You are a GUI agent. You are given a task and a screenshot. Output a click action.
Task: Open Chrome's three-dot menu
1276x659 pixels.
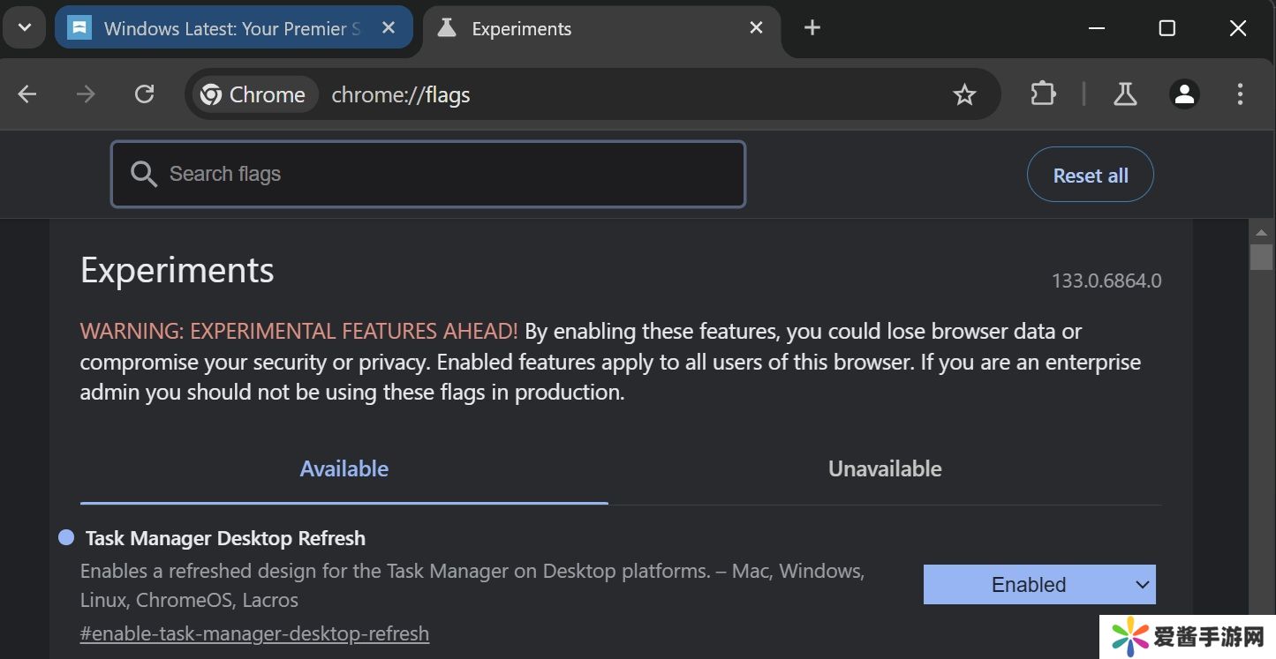point(1240,94)
